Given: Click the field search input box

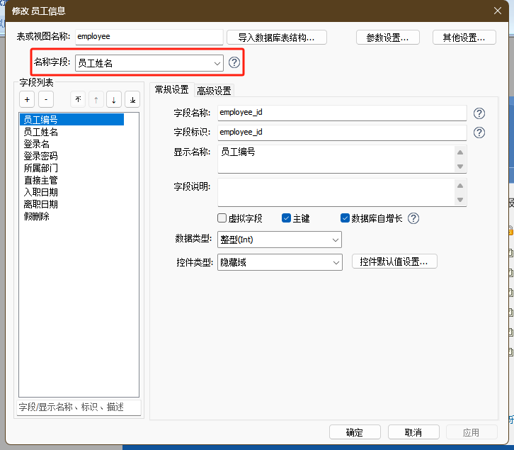Looking at the screenshot, I should coord(78,407).
